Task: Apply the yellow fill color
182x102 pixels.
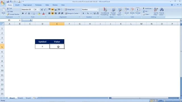Action: (x=39, y=14)
